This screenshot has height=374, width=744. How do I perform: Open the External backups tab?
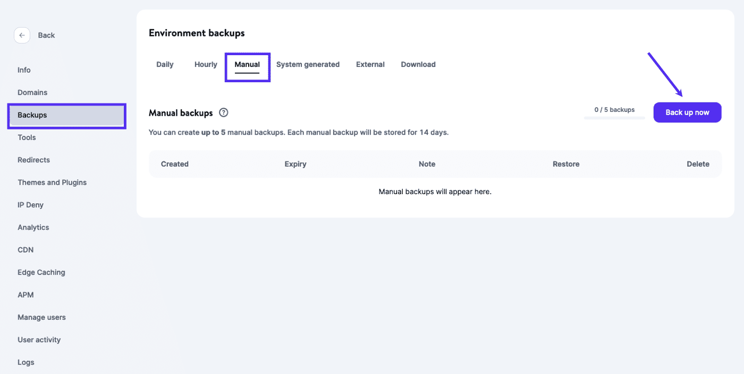[370, 64]
